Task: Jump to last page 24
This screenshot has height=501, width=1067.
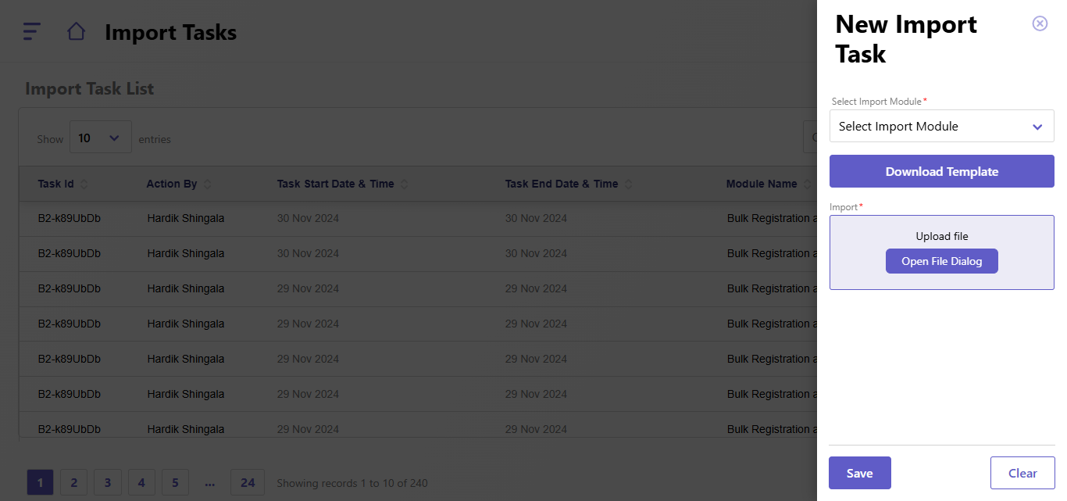Action: [x=248, y=483]
